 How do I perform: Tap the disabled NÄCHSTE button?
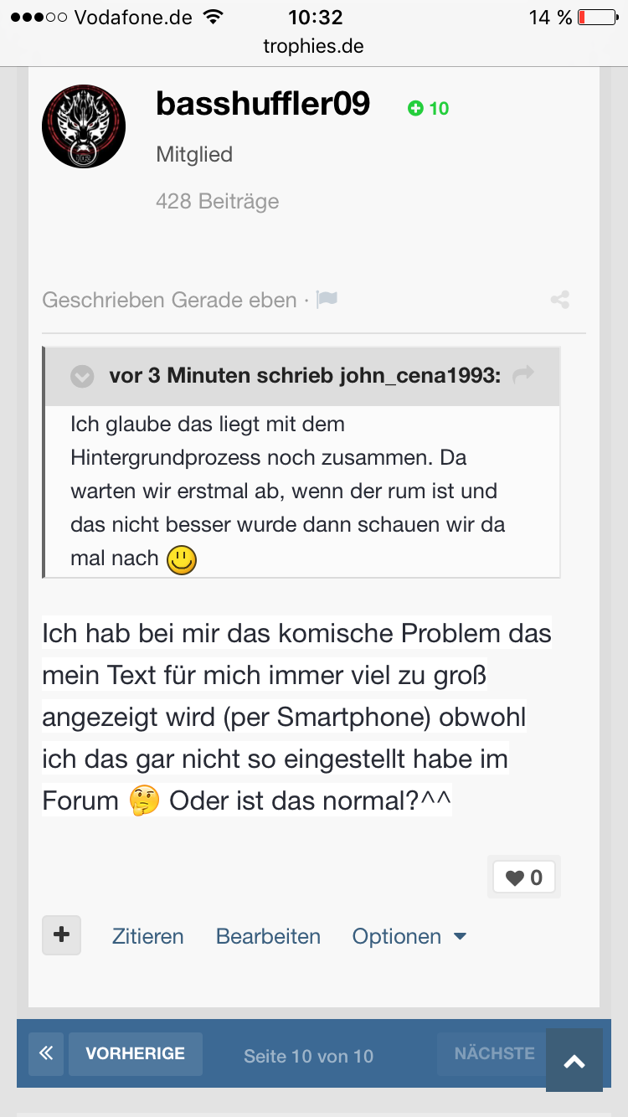[x=494, y=1053]
